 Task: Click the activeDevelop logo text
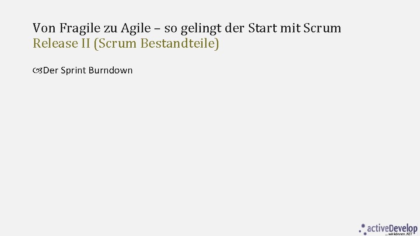click(x=392, y=229)
